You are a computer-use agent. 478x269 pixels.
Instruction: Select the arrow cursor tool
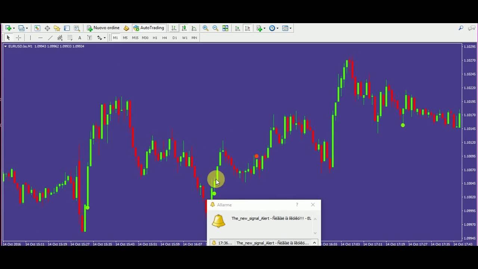click(x=8, y=38)
